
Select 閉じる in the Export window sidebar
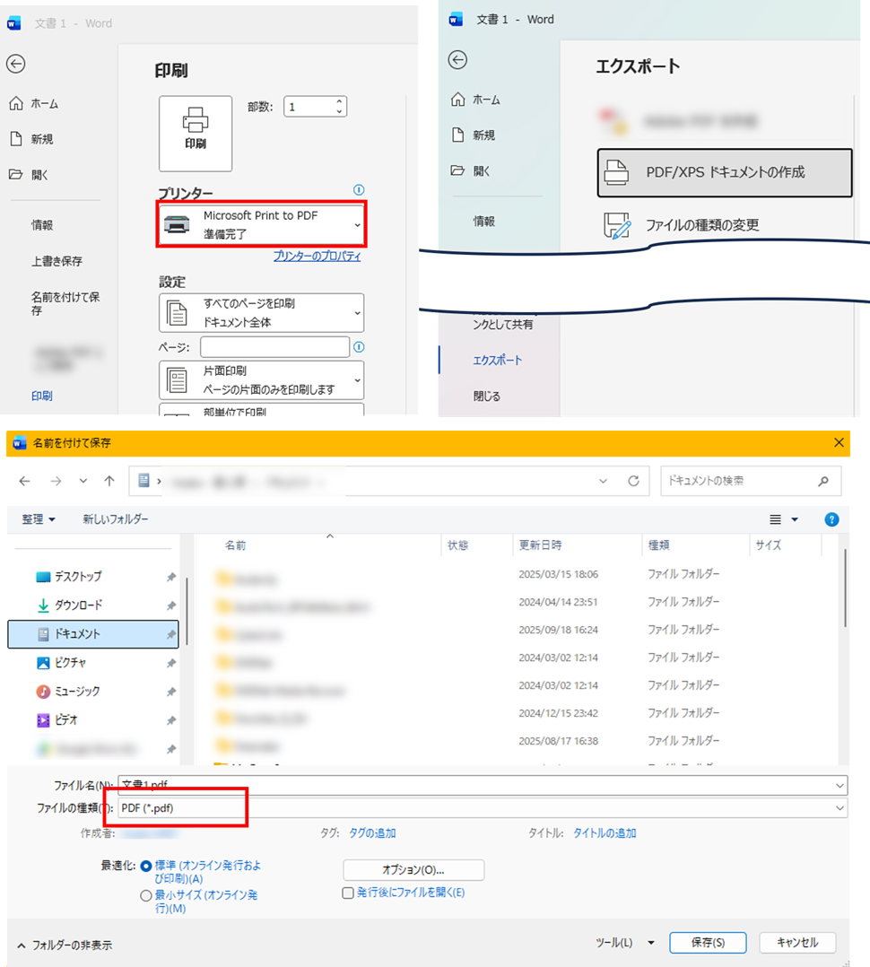tap(486, 396)
